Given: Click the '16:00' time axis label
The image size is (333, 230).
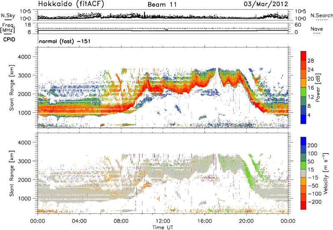Looking at the screenshot, I should tap(204, 221).
